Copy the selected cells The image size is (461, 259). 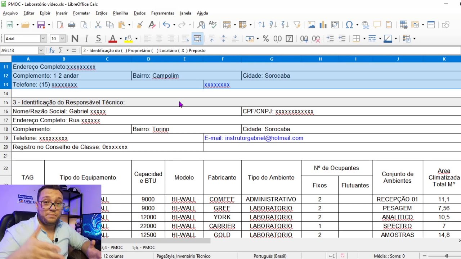tap(110, 25)
